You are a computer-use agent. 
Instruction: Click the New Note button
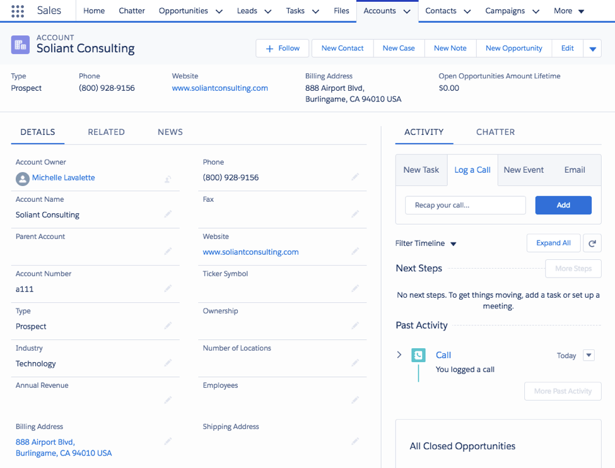450,49
